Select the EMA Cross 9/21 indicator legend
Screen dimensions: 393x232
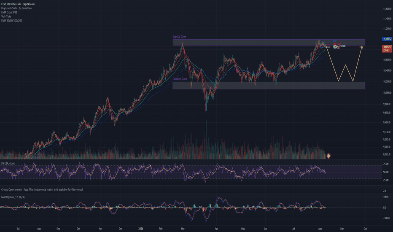click(9, 12)
